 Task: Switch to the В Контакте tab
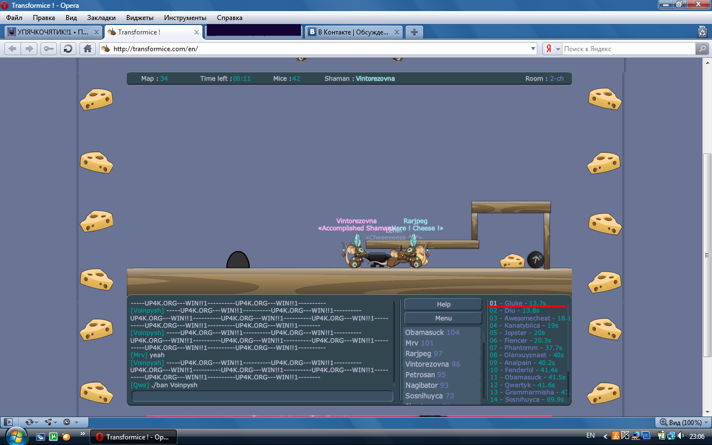click(x=354, y=32)
